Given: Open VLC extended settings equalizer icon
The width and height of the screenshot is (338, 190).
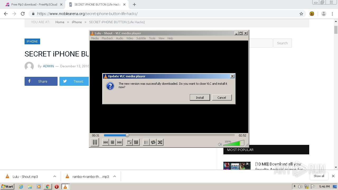Looking at the screenshot, I should pos(136,142).
